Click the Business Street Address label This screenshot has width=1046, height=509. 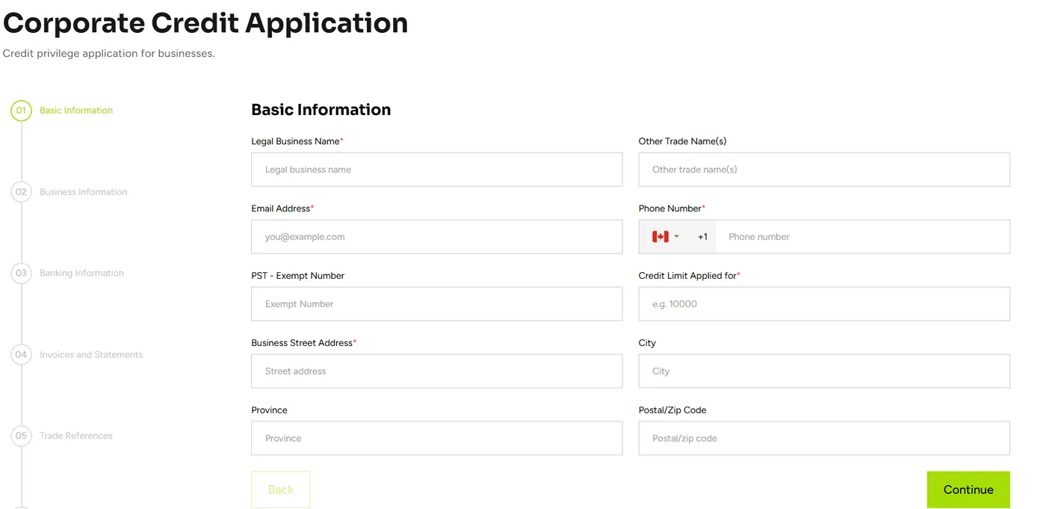[303, 343]
